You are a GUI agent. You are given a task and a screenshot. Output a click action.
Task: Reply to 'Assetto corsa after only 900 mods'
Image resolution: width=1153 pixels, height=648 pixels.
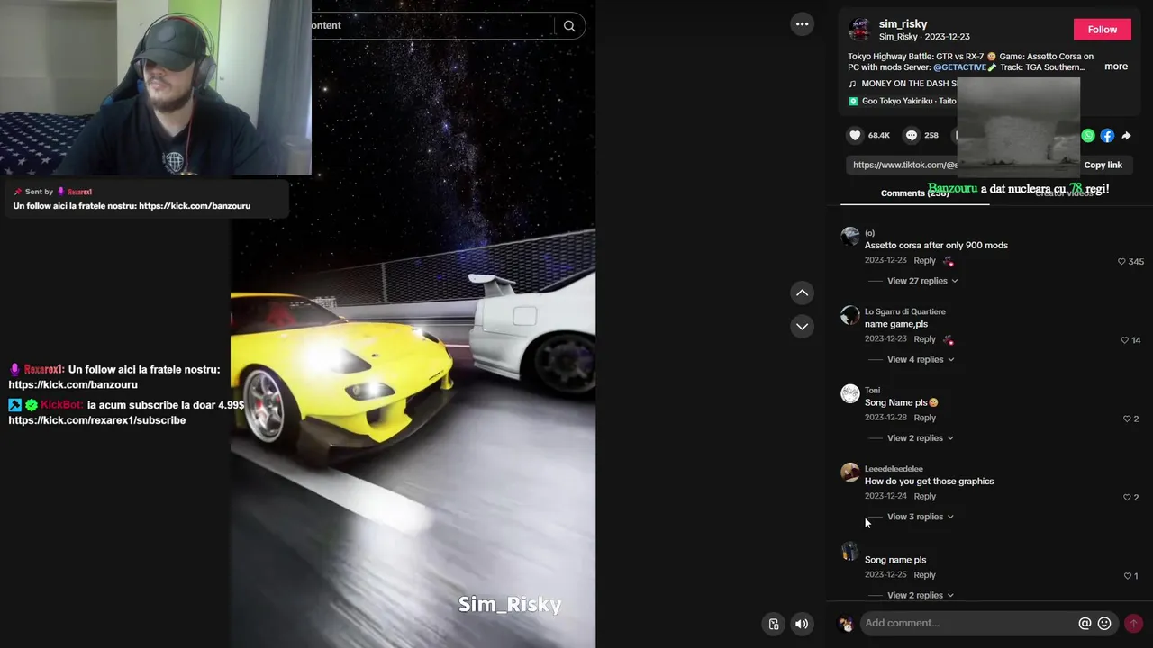click(924, 261)
